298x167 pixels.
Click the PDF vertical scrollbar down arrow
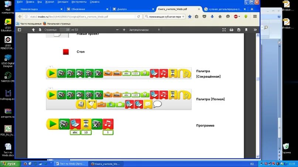point(258,156)
